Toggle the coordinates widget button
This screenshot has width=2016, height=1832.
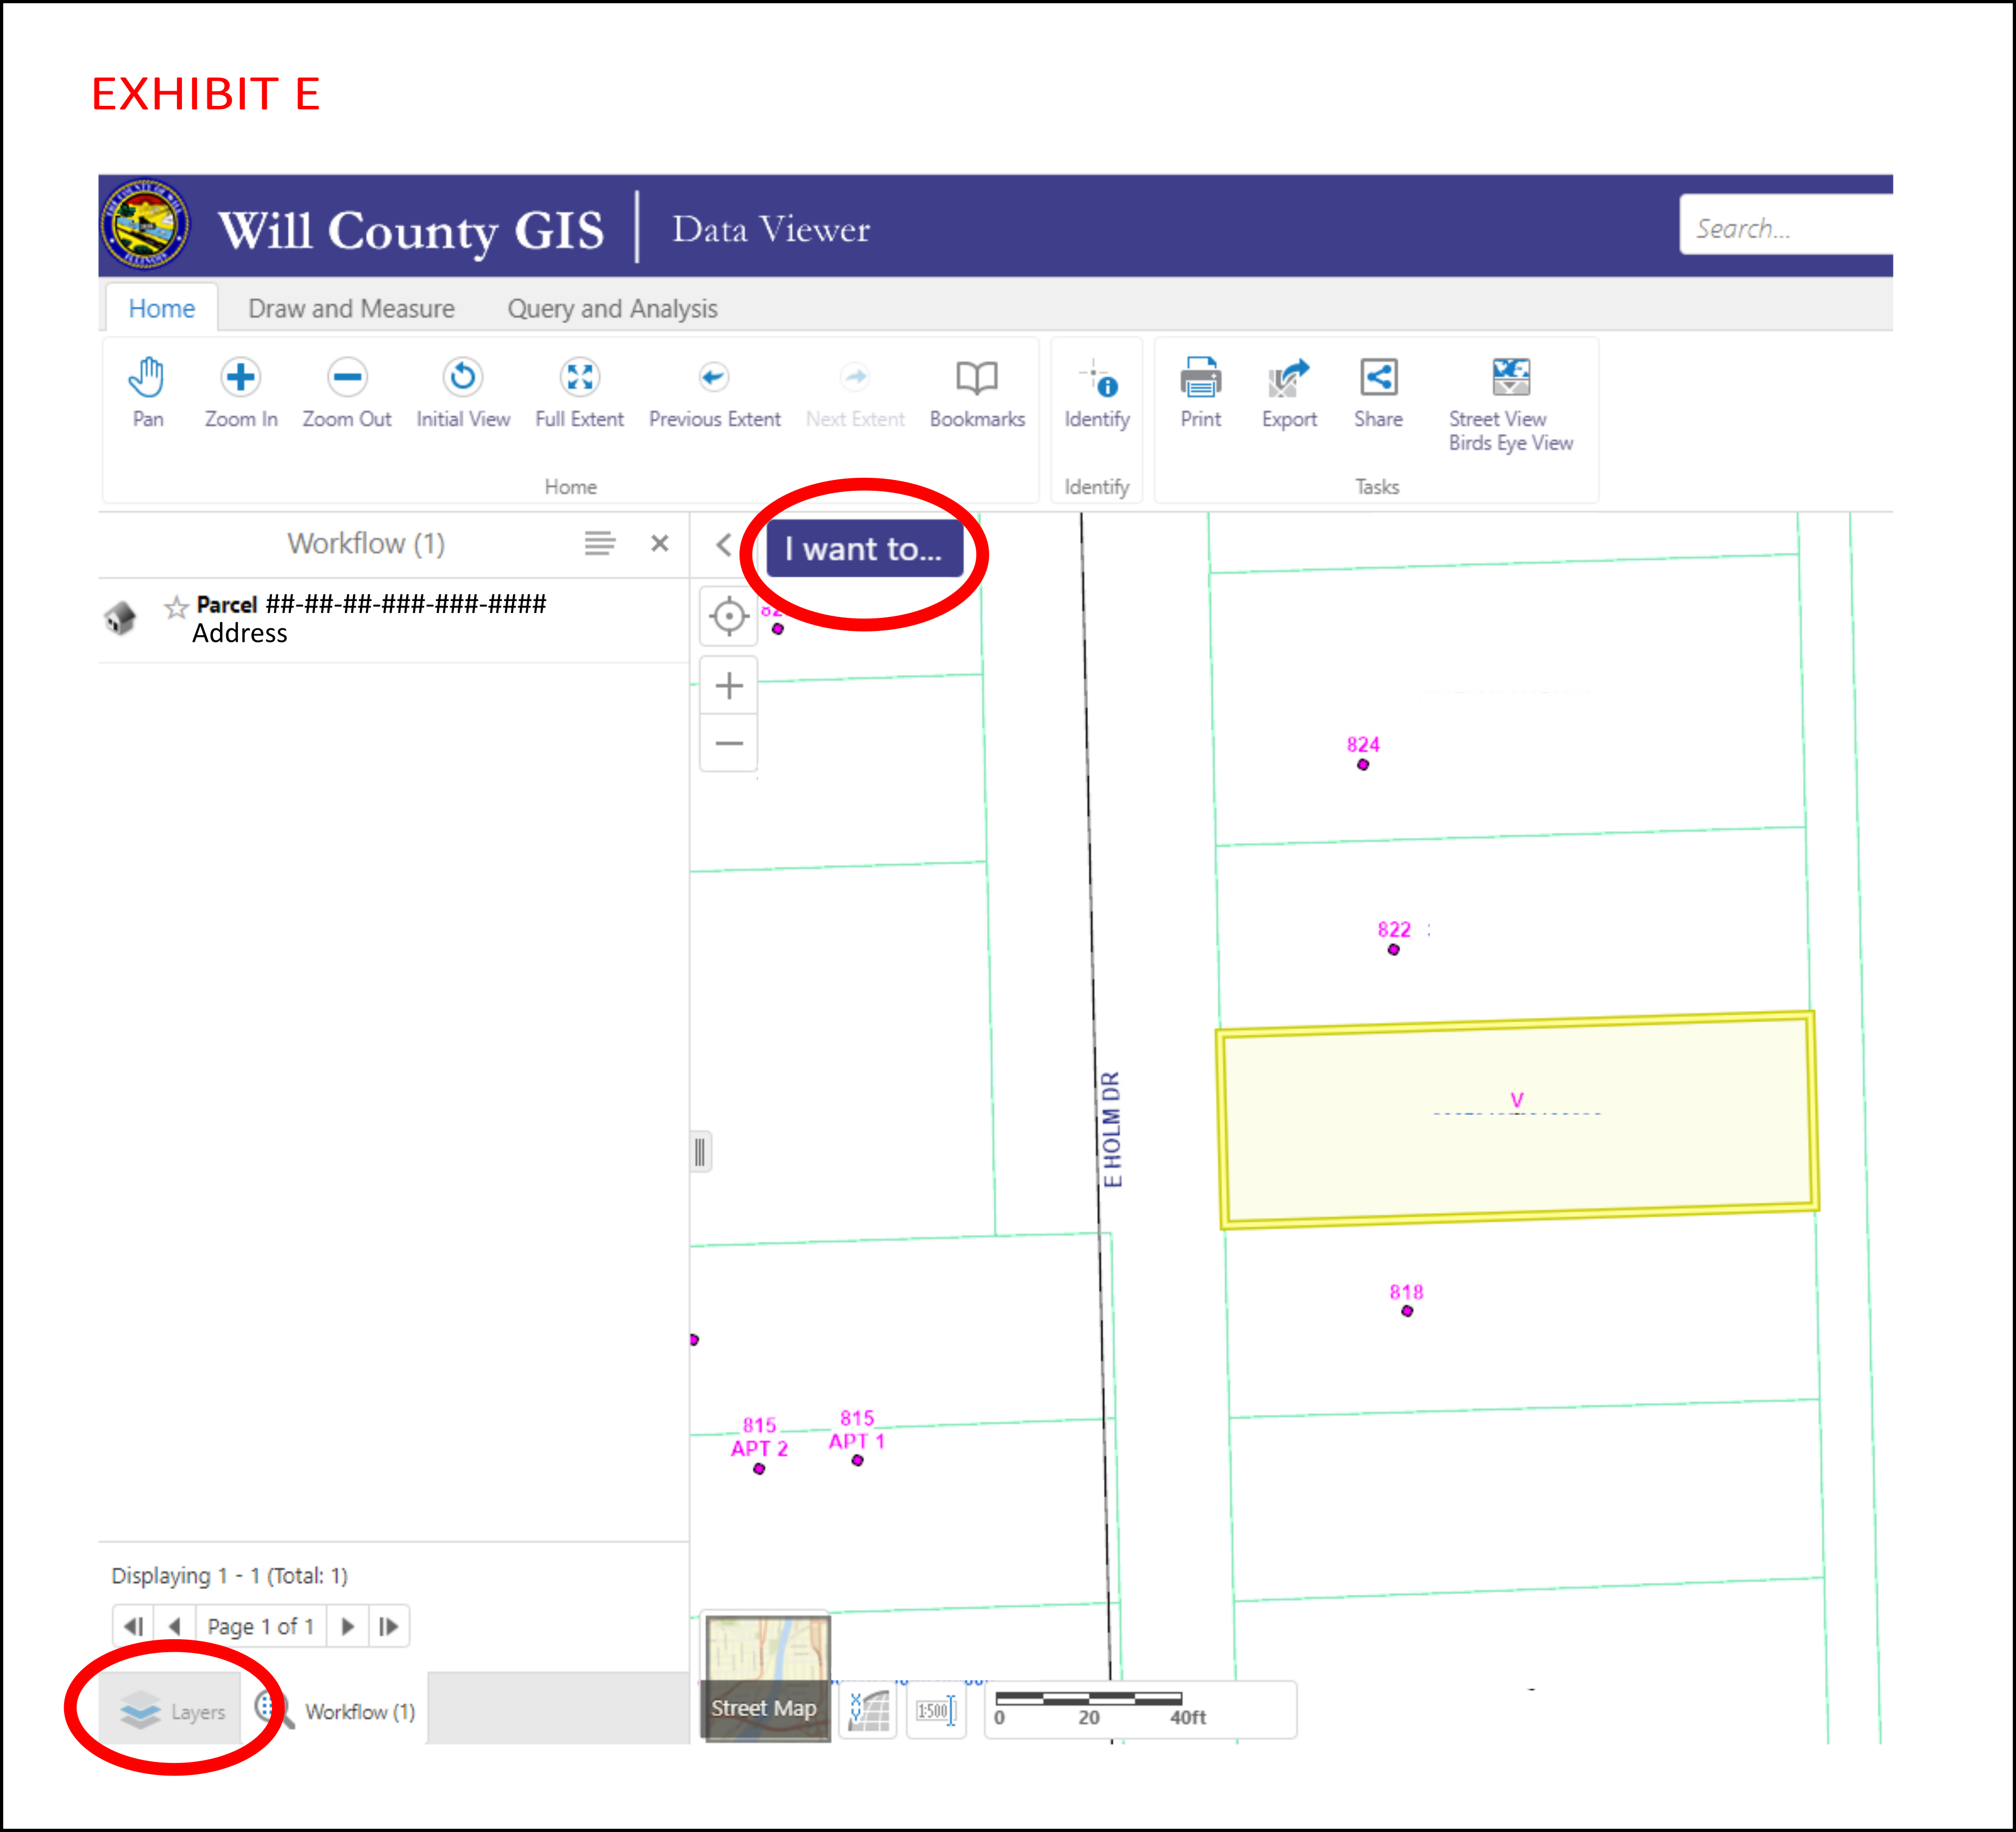[868, 1710]
